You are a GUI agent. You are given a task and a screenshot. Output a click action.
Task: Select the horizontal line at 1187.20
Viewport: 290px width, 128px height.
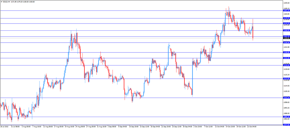[142, 10]
